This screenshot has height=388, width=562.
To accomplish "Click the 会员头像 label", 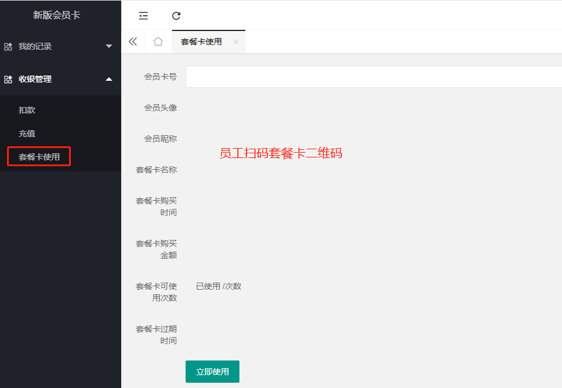I will (160, 108).
